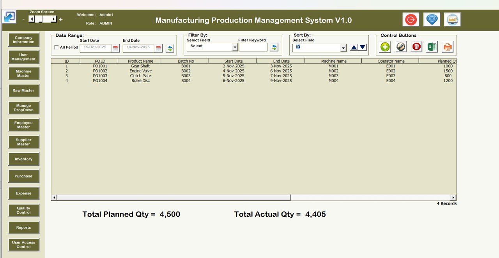The height and width of the screenshot is (258, 499).
Task: Click the Edit record pencil icon
Action: (401, 47)
